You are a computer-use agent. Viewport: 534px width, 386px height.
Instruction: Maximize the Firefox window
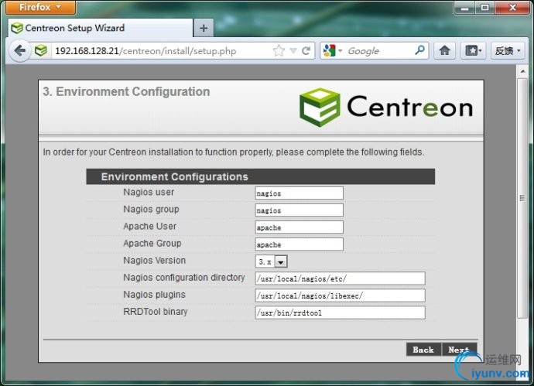[x=485, y=8]
